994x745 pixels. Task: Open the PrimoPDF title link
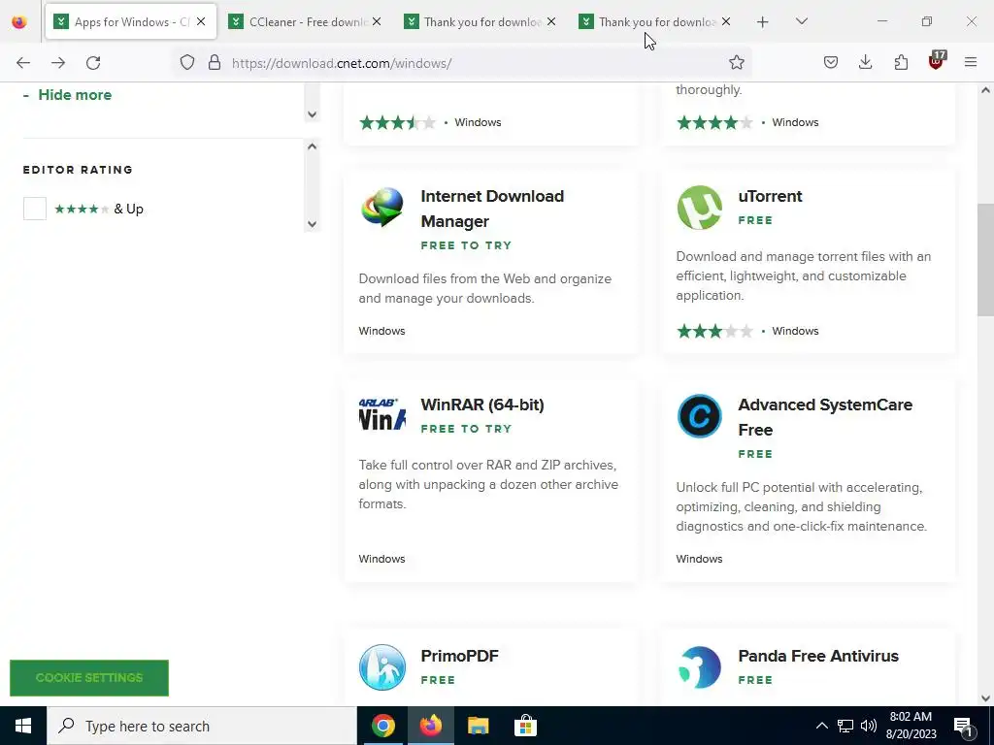tap(459, 656)
